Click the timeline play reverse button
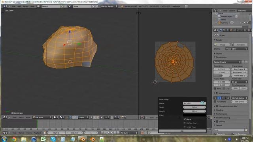The image size is (253, 142). pos(108,133)
